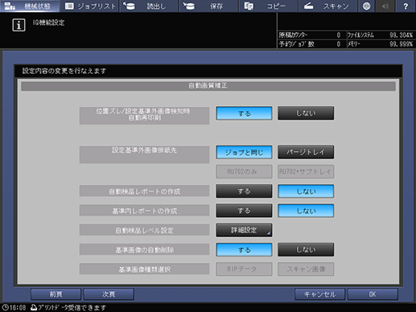The height and width of the screenshot is (312, 416).
Task: Choose ジョブと同じ output destination
Action: tap(244, 152)
